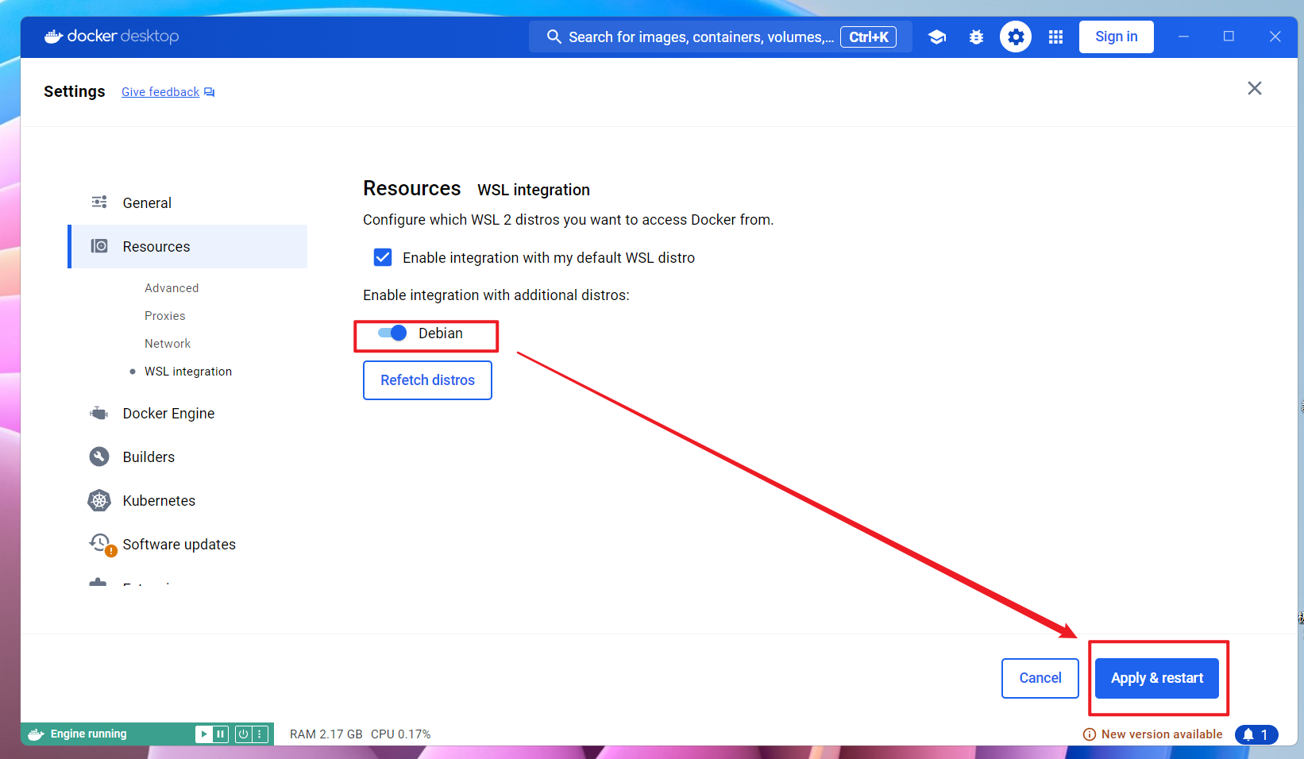Image resolution: width=1304 pixels, height=759 pixels.
Task: Click Refetch distros button
Action: [x=427, y=380]
